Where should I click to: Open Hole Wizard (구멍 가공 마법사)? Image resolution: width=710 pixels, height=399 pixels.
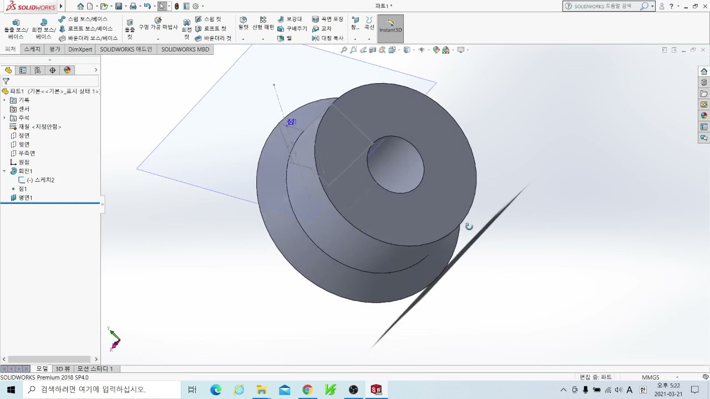[x=158, y=24]
